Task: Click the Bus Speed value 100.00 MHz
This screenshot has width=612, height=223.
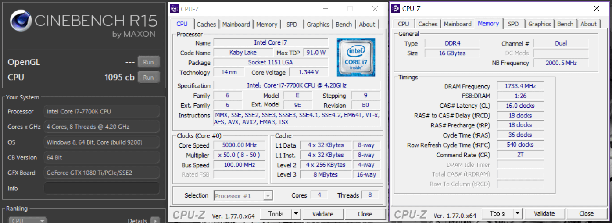Action: point(240,165)
